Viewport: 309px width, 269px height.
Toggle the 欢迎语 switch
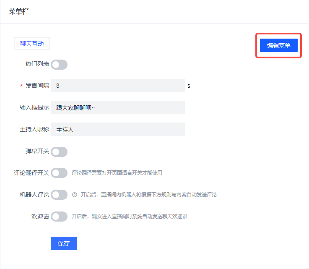(59, 217)
